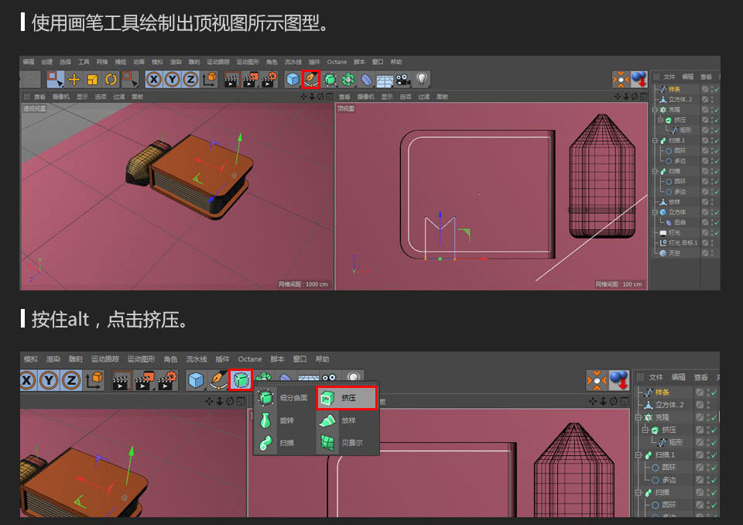Collapse the 扫描.1 tree branch
Image resolution: width=743 pixels, height=525 pixels.
[x=655, y=142]
